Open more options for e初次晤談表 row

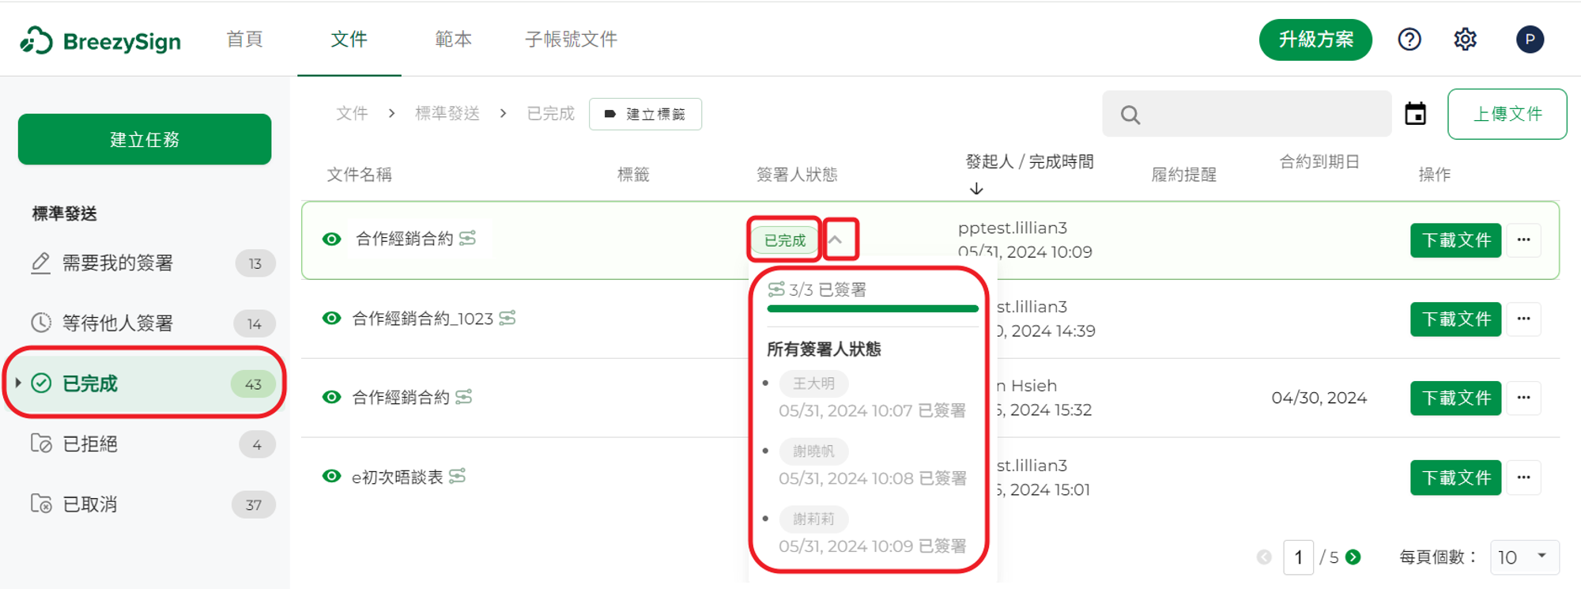[1524, 478]
